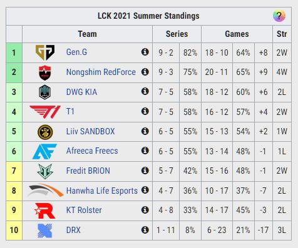Open info icon for Hanwha Life Esports

click(145, 190)
